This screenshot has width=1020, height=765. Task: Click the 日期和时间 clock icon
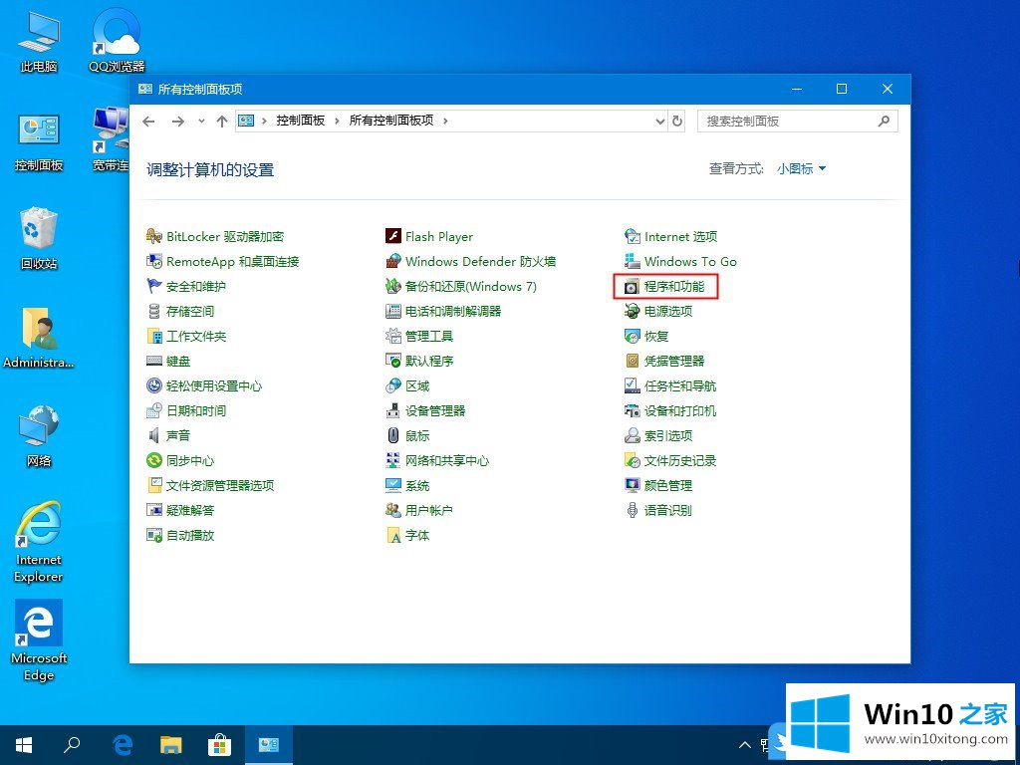click(x=154, y=410)
